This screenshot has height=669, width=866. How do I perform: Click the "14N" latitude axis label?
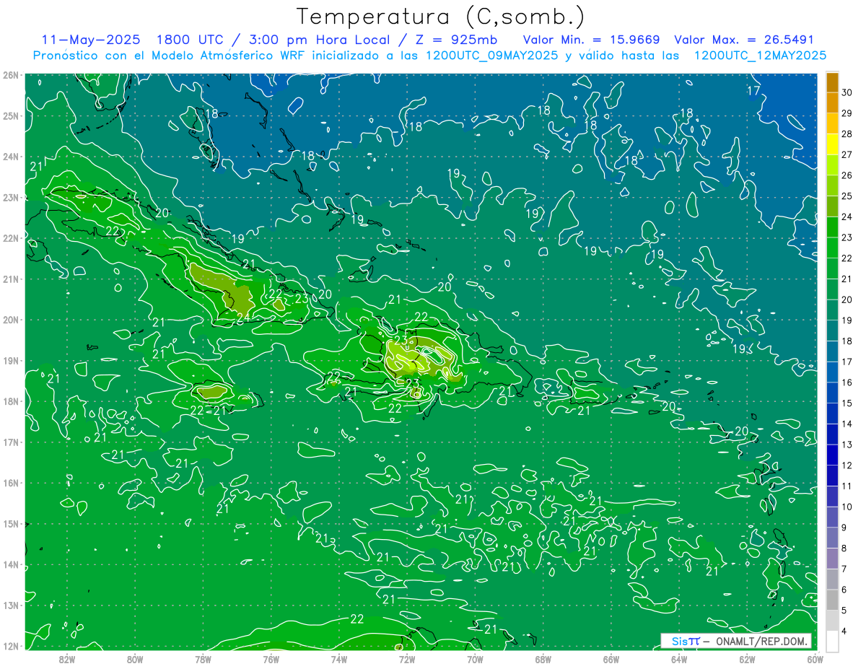click(10, 564)
